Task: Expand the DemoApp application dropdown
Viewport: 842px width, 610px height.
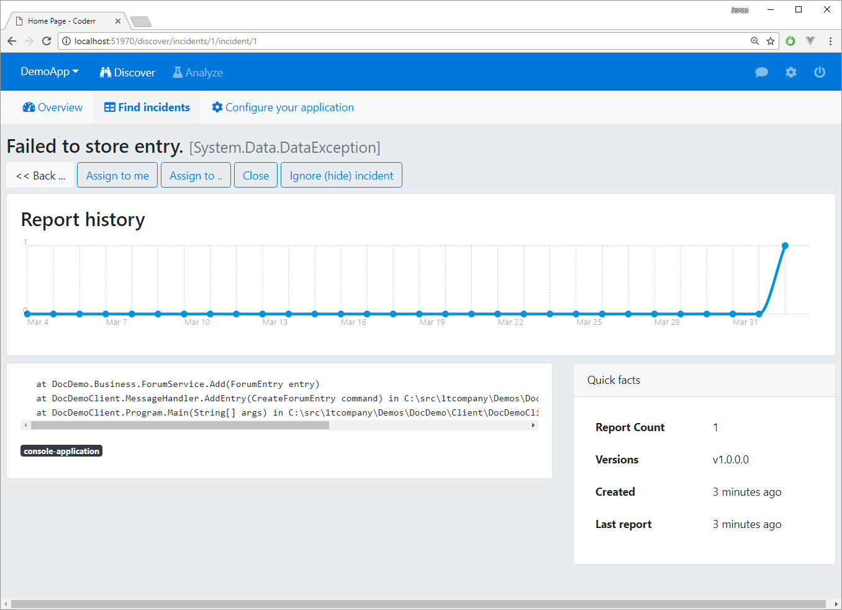Action: tap(50, 71)
